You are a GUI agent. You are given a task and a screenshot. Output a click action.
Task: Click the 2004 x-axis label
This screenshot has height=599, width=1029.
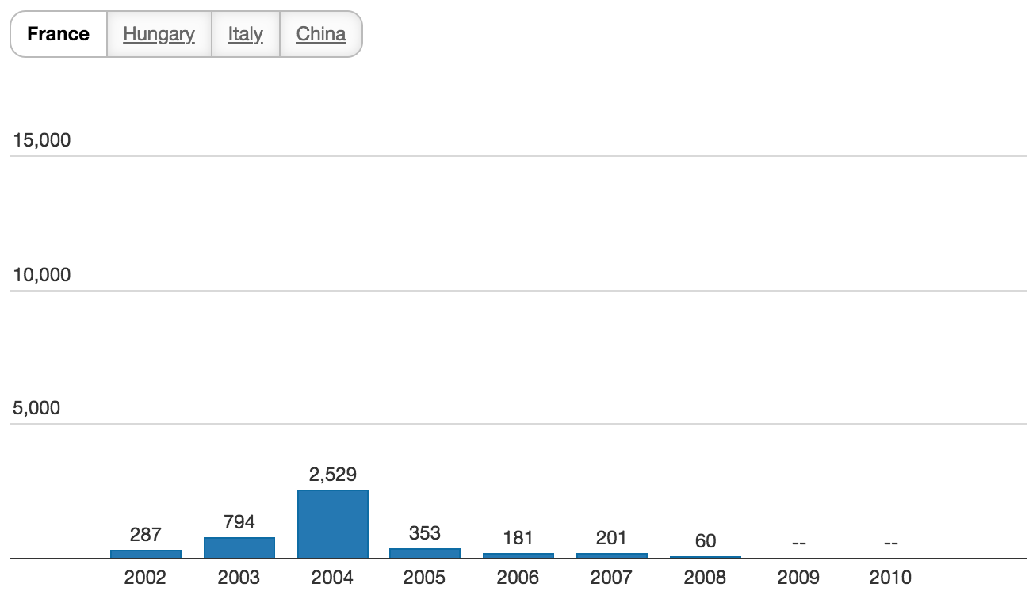coord(333,578)
